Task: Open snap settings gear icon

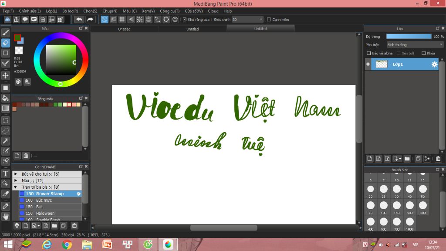Action: tap(175, 19)
